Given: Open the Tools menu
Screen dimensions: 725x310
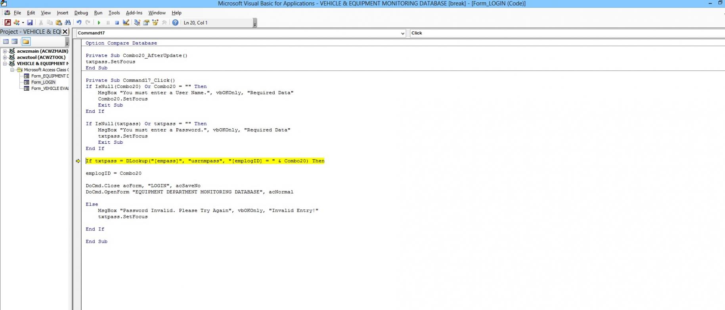Looking at the screenshot, I should point(114,13).
